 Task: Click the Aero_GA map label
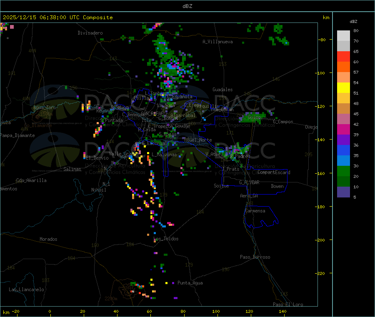click(x=249, y=196)
